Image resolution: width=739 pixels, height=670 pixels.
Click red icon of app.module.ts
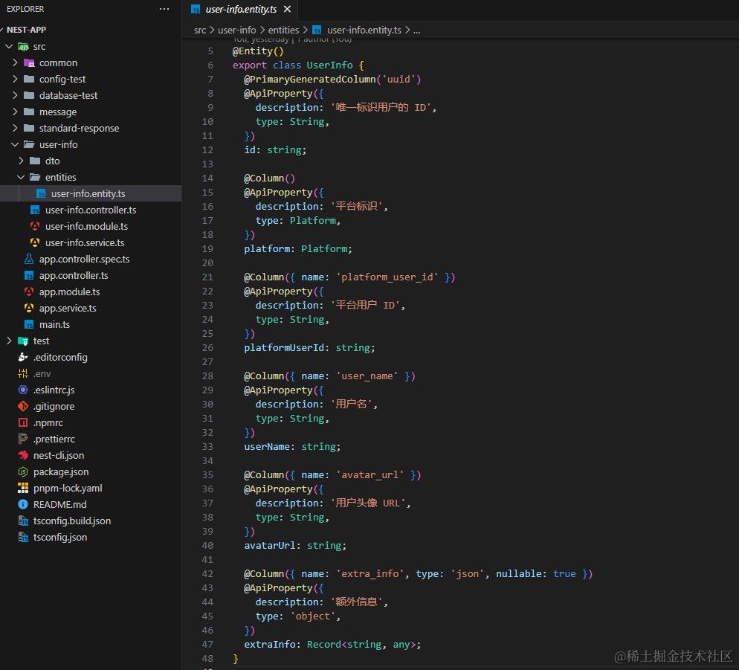(x=29, y=291)
